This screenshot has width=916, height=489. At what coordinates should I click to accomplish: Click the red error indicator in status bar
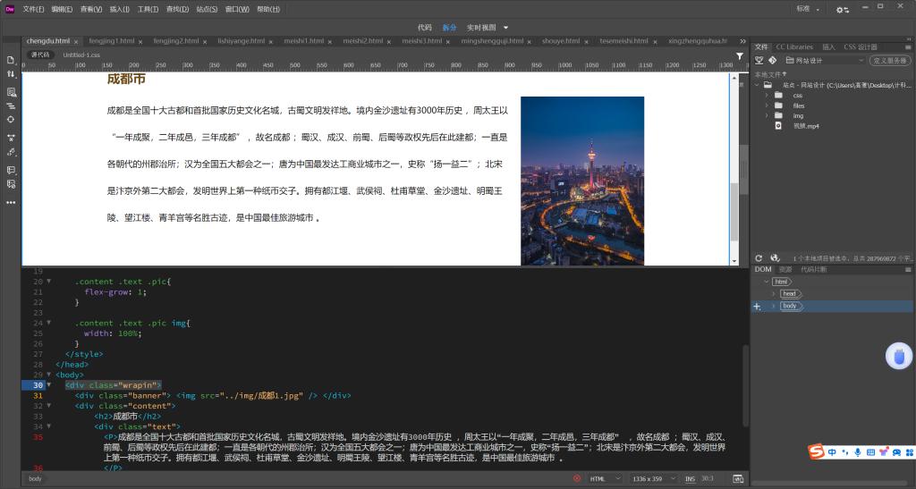click(577, 479)
